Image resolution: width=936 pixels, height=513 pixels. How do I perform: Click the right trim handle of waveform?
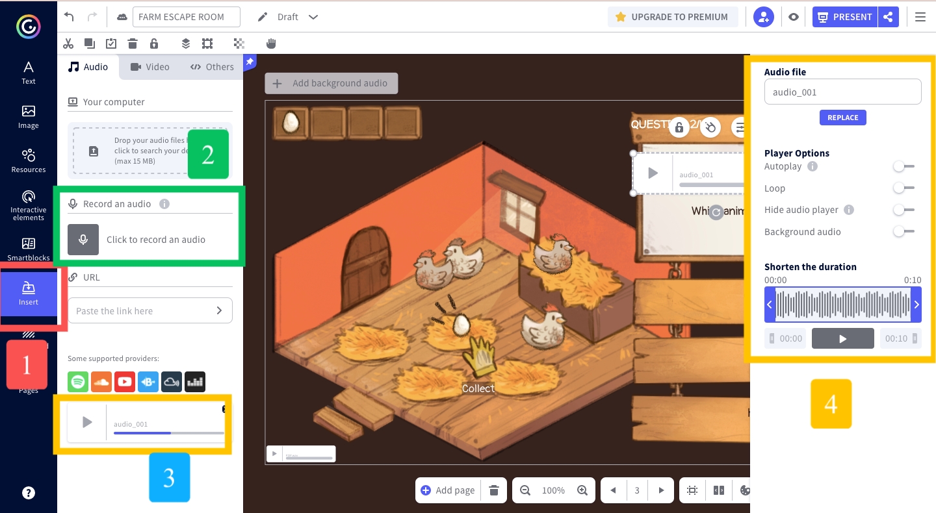pyautogui.click(x=916, y=305)
